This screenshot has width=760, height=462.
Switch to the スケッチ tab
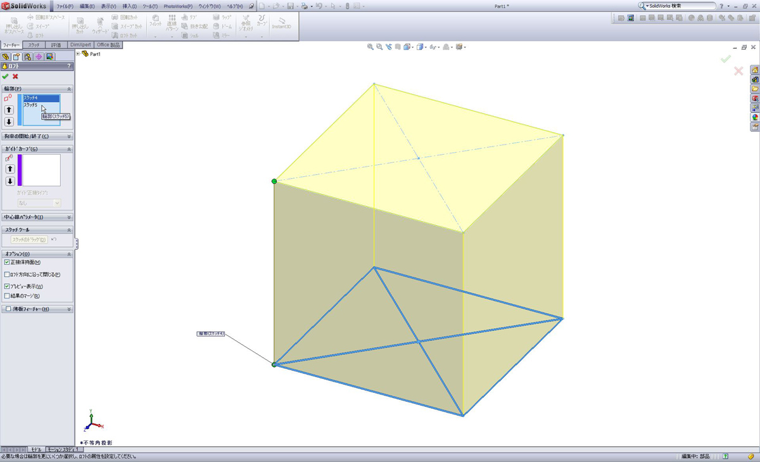[34, 45]
